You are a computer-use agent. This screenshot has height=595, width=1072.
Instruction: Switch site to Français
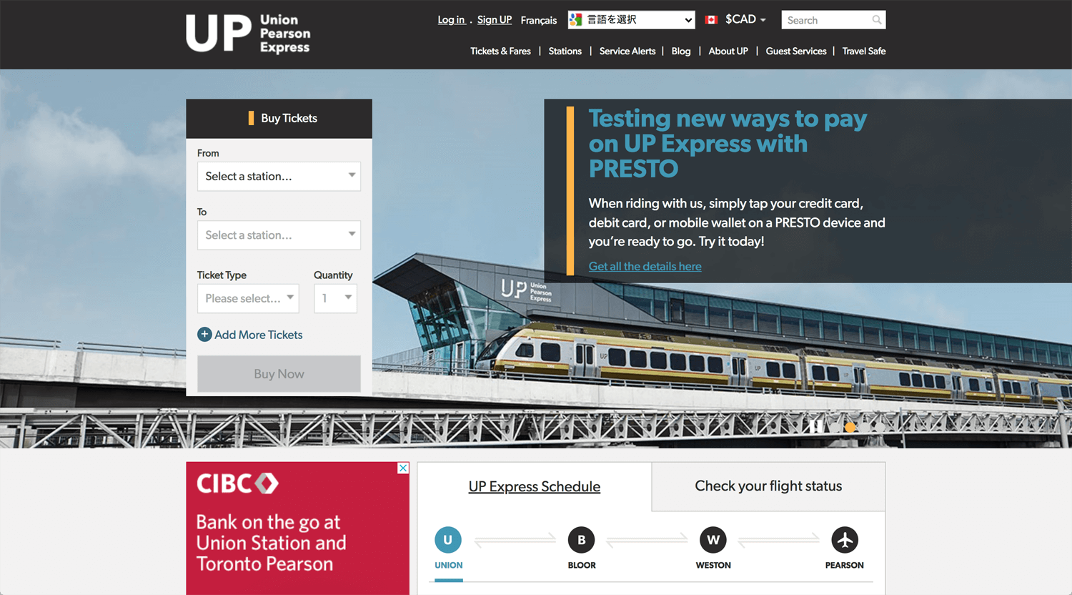(x=539, y=20)
